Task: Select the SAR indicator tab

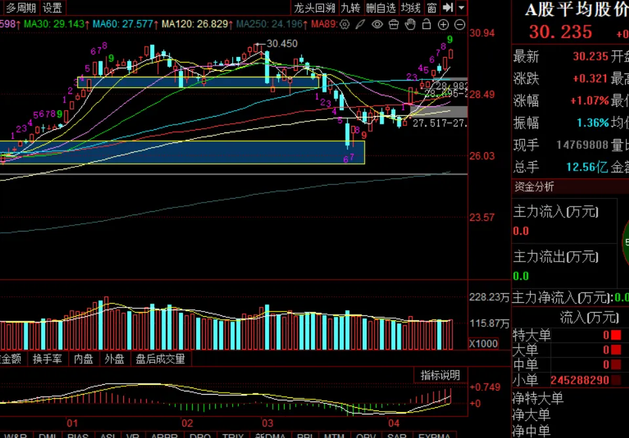Action: coord(397,435)
